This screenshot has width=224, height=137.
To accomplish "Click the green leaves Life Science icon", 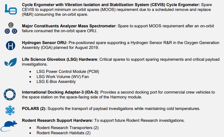I will click(x=11, y=62).
